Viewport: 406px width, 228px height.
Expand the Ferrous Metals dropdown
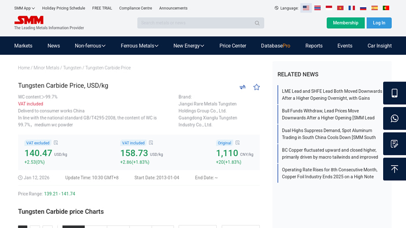click(140, 46)
